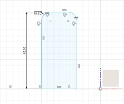Select the blue vertical origin axis
Image resolution: width=124 pixels, height=104 pixels.
100,78
